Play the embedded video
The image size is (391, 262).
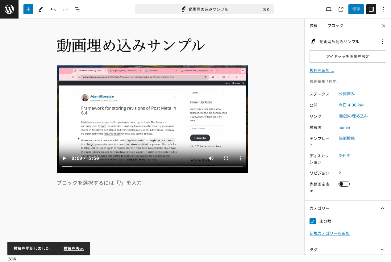click(x=64, y=158)
